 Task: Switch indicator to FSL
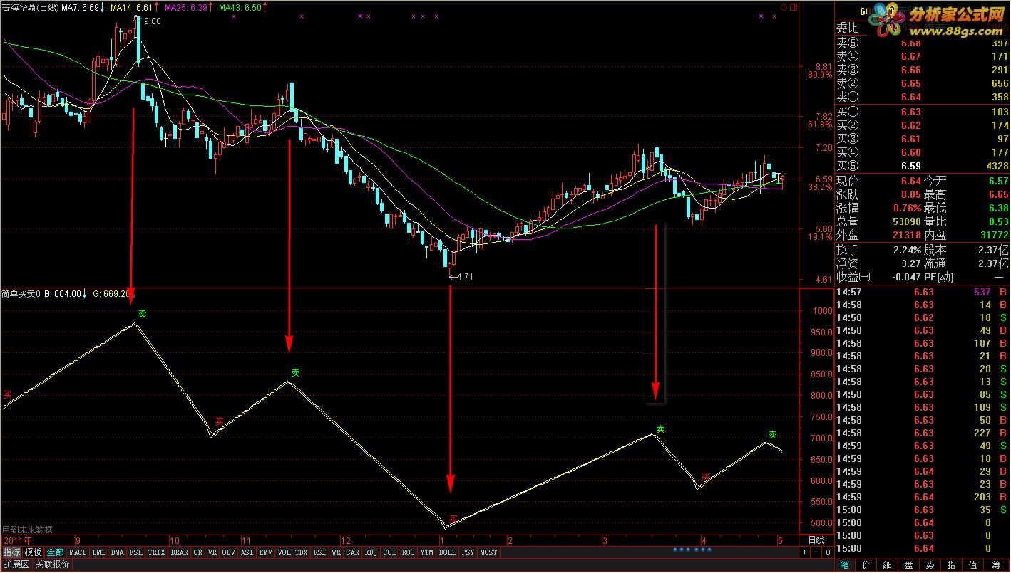(135, 552)
